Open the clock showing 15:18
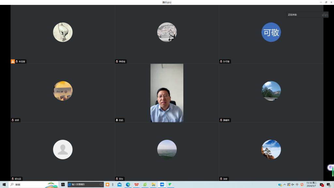The height and width of the screenshot is (188, 334). coord(311,184)
